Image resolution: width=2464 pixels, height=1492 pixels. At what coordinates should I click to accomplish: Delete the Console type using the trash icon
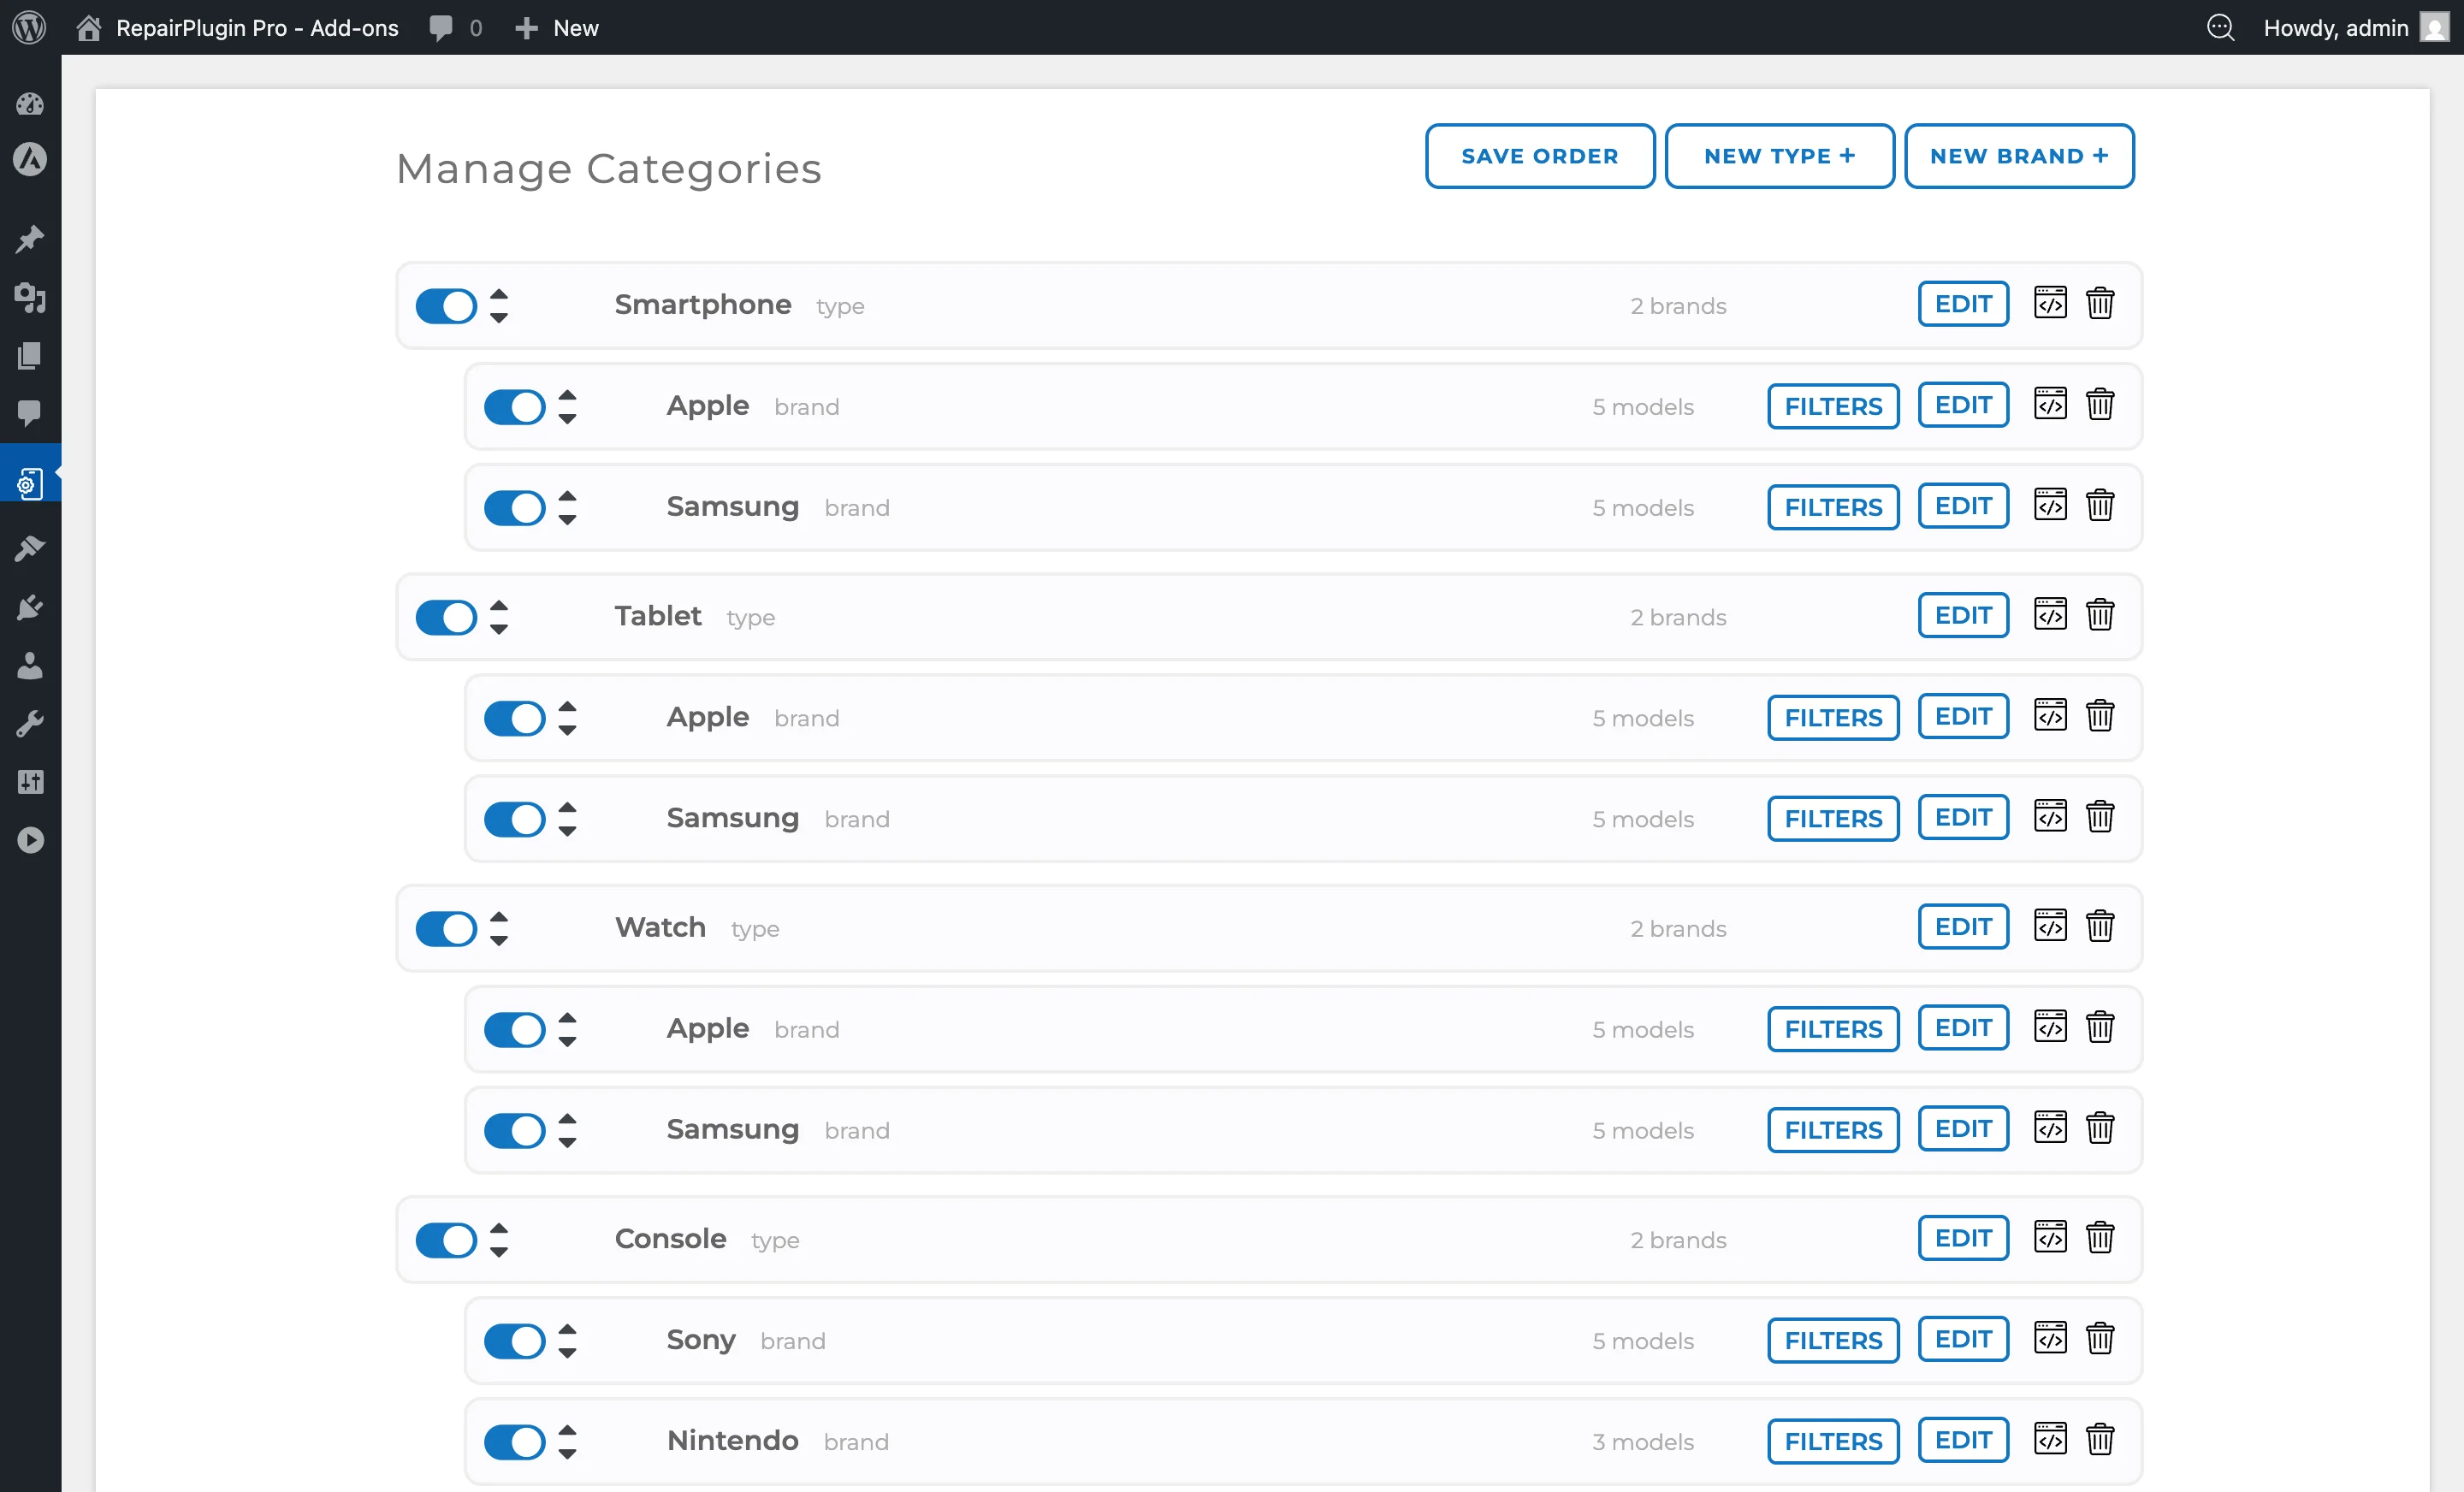click(2100, 1237)
